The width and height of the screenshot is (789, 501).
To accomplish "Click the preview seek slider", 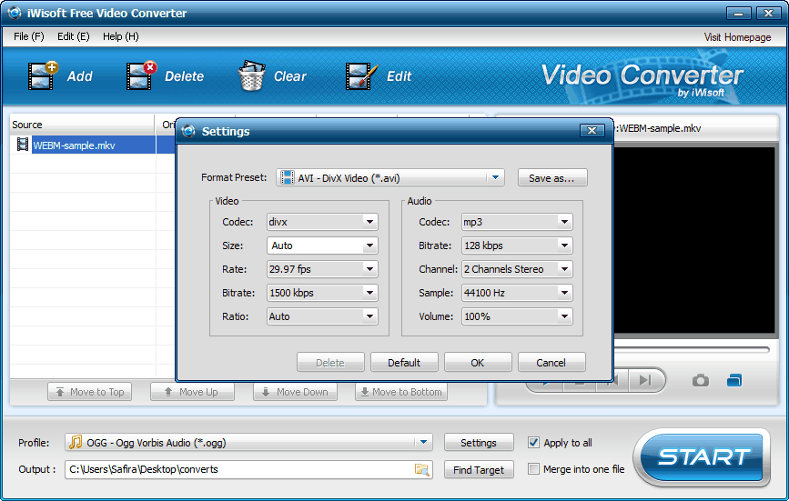I will coord(692,349).
